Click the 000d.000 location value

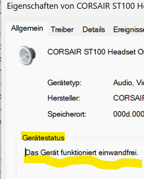click(128, 114)
